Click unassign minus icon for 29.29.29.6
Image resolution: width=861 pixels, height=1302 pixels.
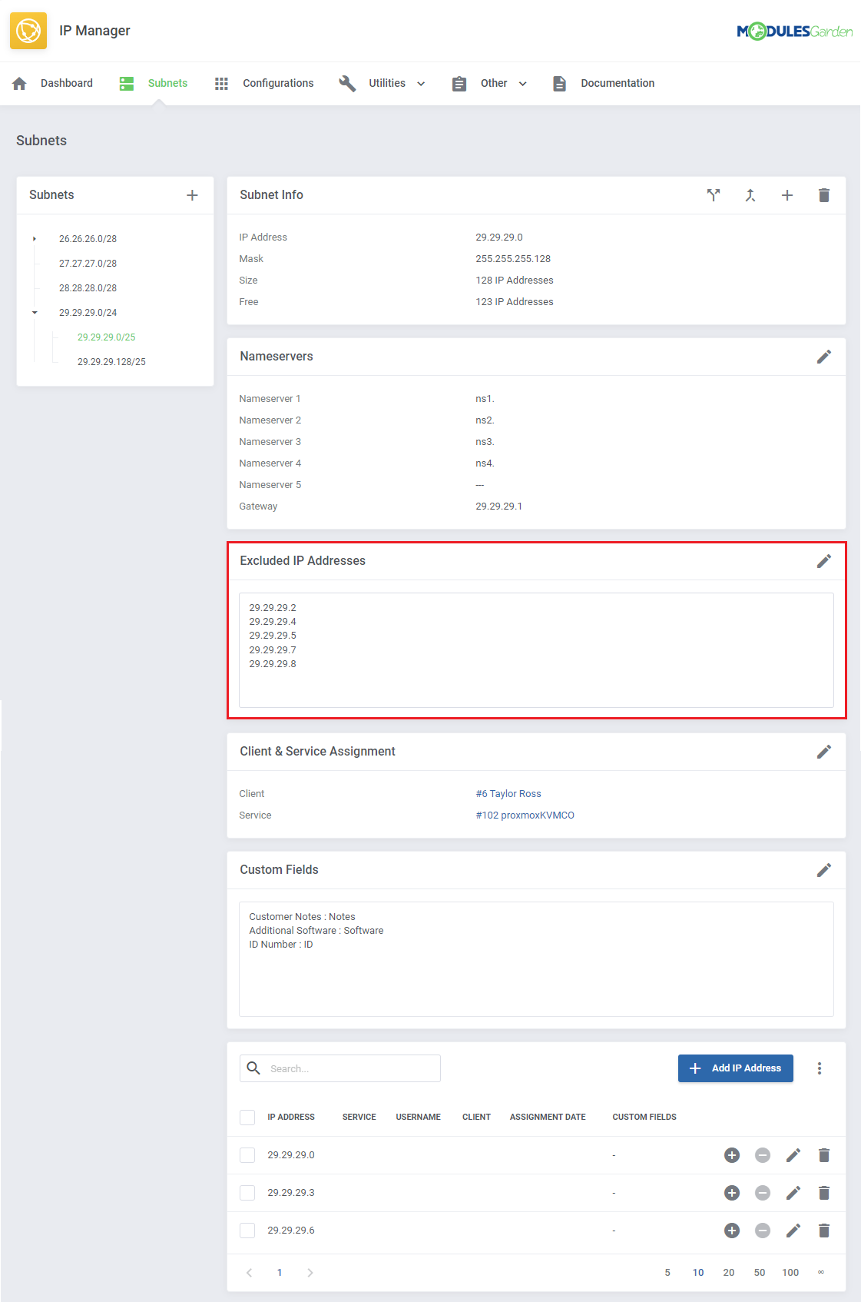(763, 1231)
